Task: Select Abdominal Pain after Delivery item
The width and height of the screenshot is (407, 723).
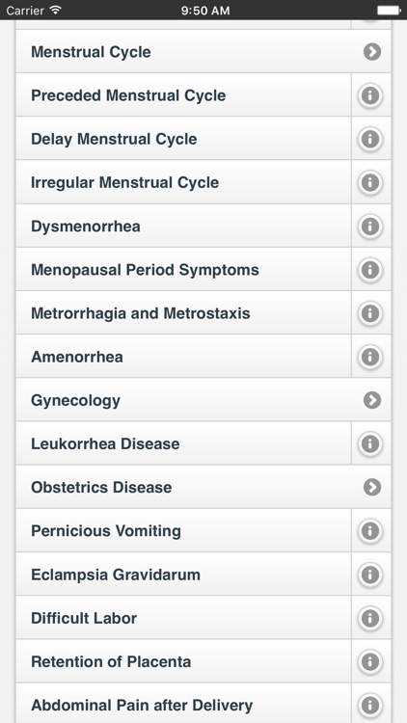Action: 183,705
